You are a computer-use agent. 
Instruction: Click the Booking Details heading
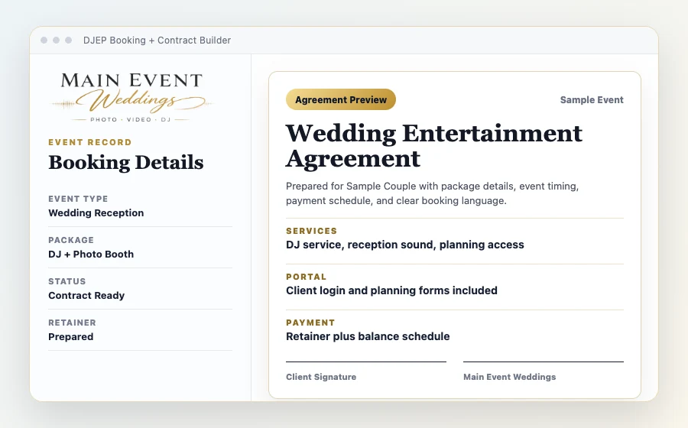126,162
